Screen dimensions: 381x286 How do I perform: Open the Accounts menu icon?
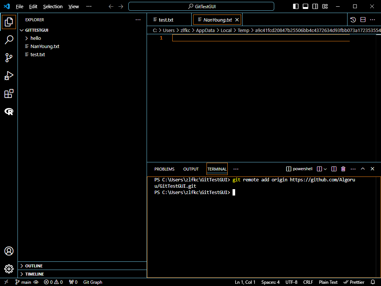[x=9, y=251]
